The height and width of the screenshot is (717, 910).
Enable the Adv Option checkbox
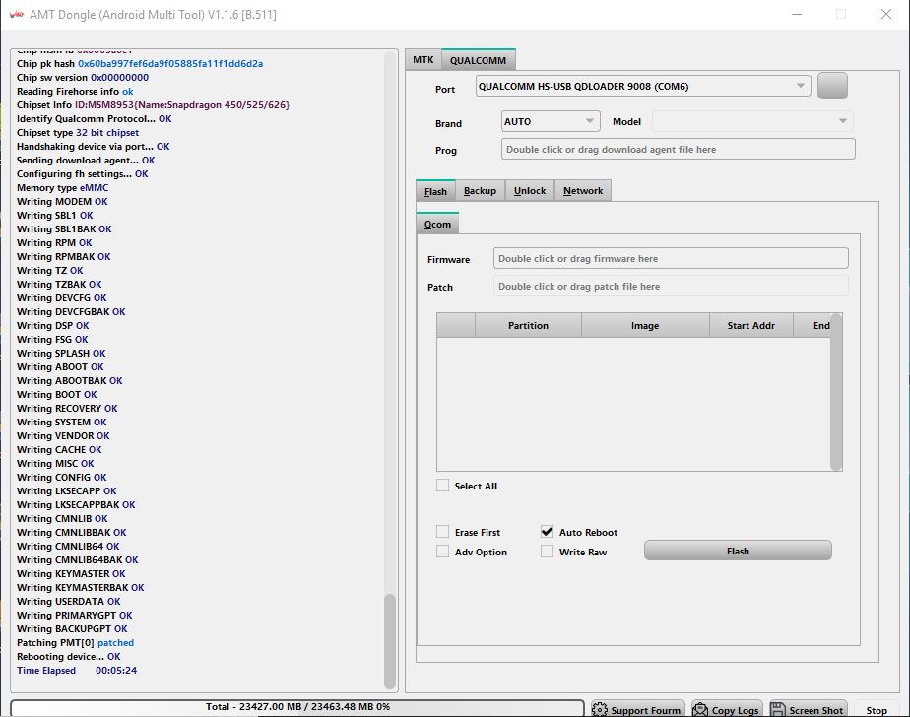[443, 552]
